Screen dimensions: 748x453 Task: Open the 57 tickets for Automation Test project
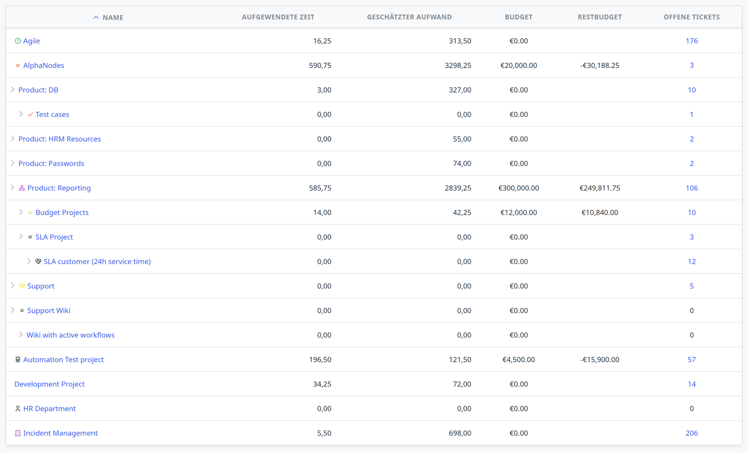click(691, 360)
